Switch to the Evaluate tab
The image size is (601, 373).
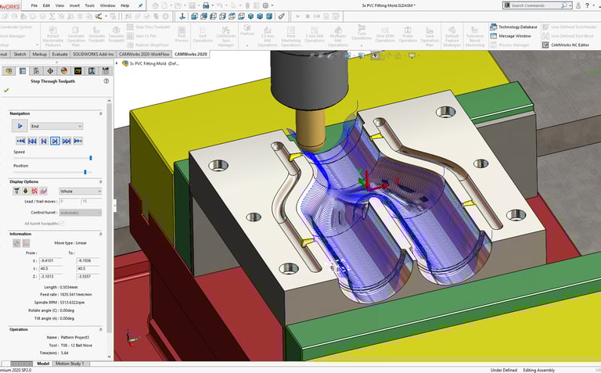click(x=59, y=55)
